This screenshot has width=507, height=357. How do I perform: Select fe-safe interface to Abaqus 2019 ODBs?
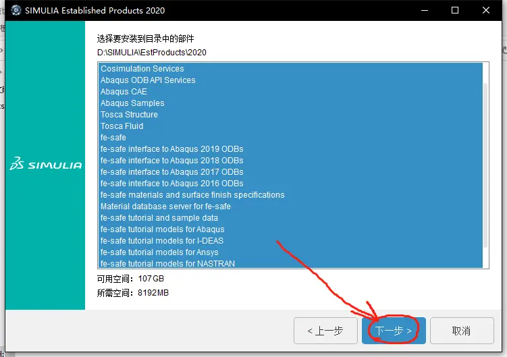click(x=290, y=148)
